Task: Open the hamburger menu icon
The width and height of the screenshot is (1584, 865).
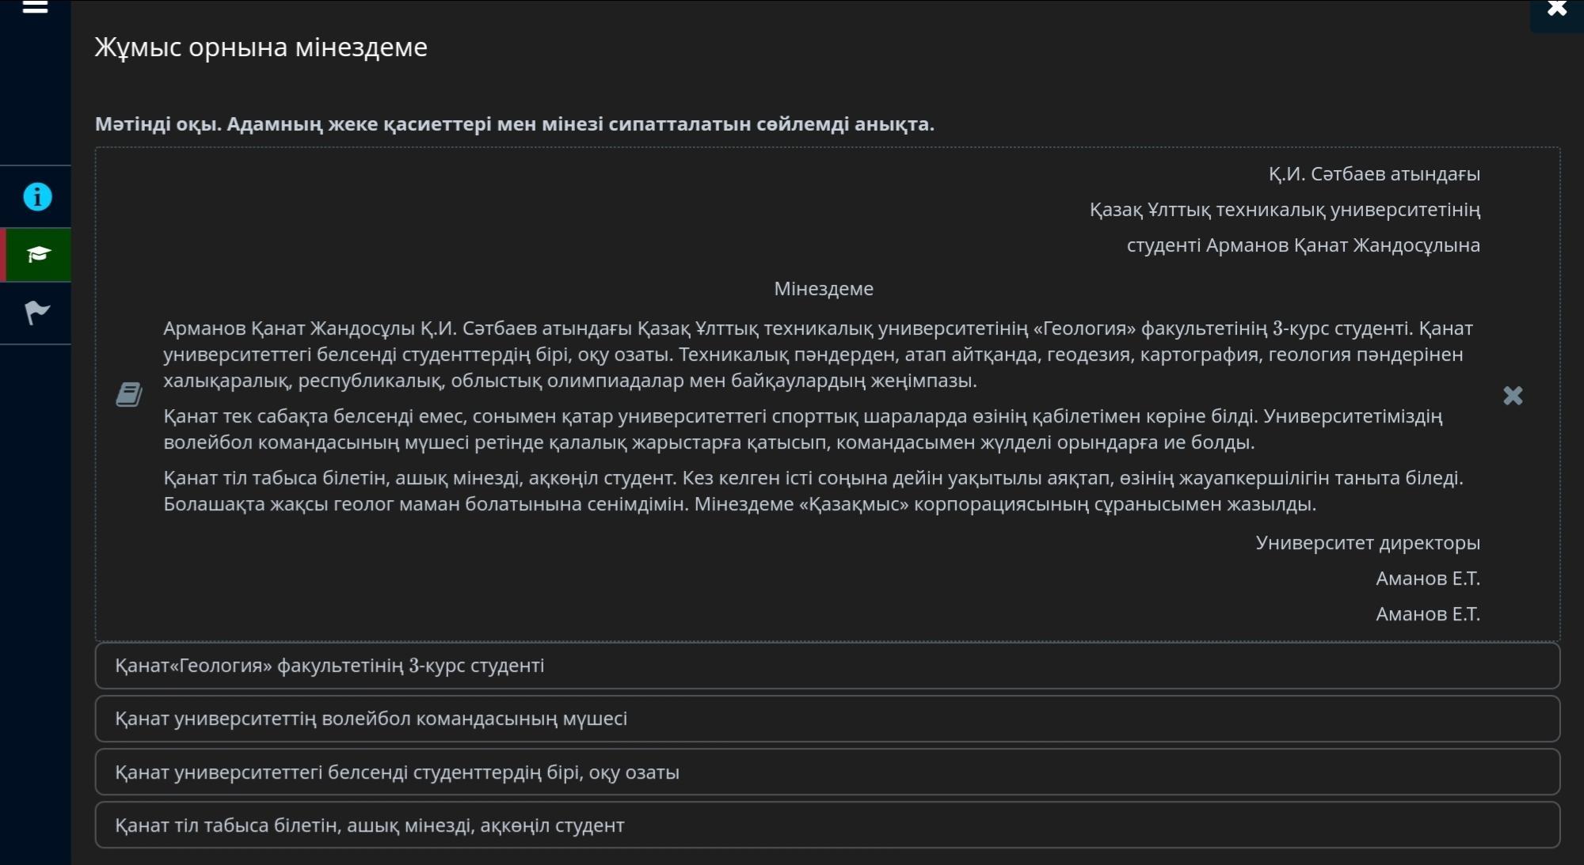Action: (x=35, y=7)
